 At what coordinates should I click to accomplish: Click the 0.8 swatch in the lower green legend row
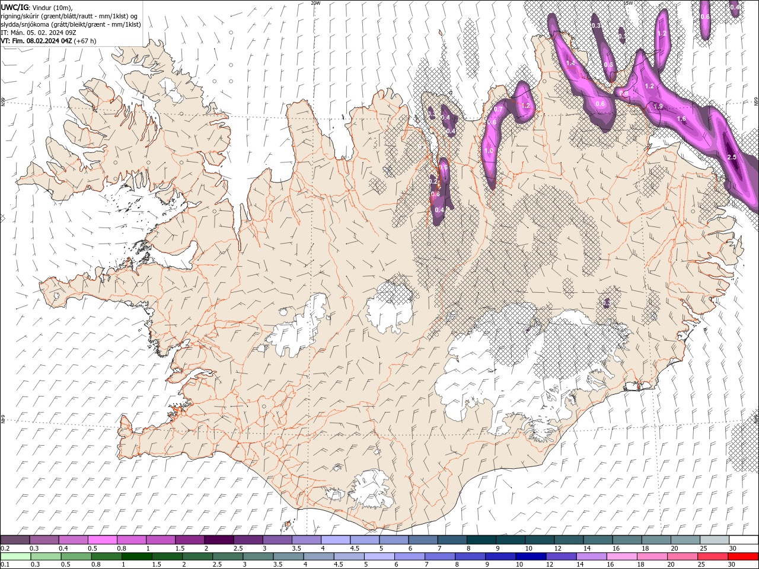click(x=106, y=557)
